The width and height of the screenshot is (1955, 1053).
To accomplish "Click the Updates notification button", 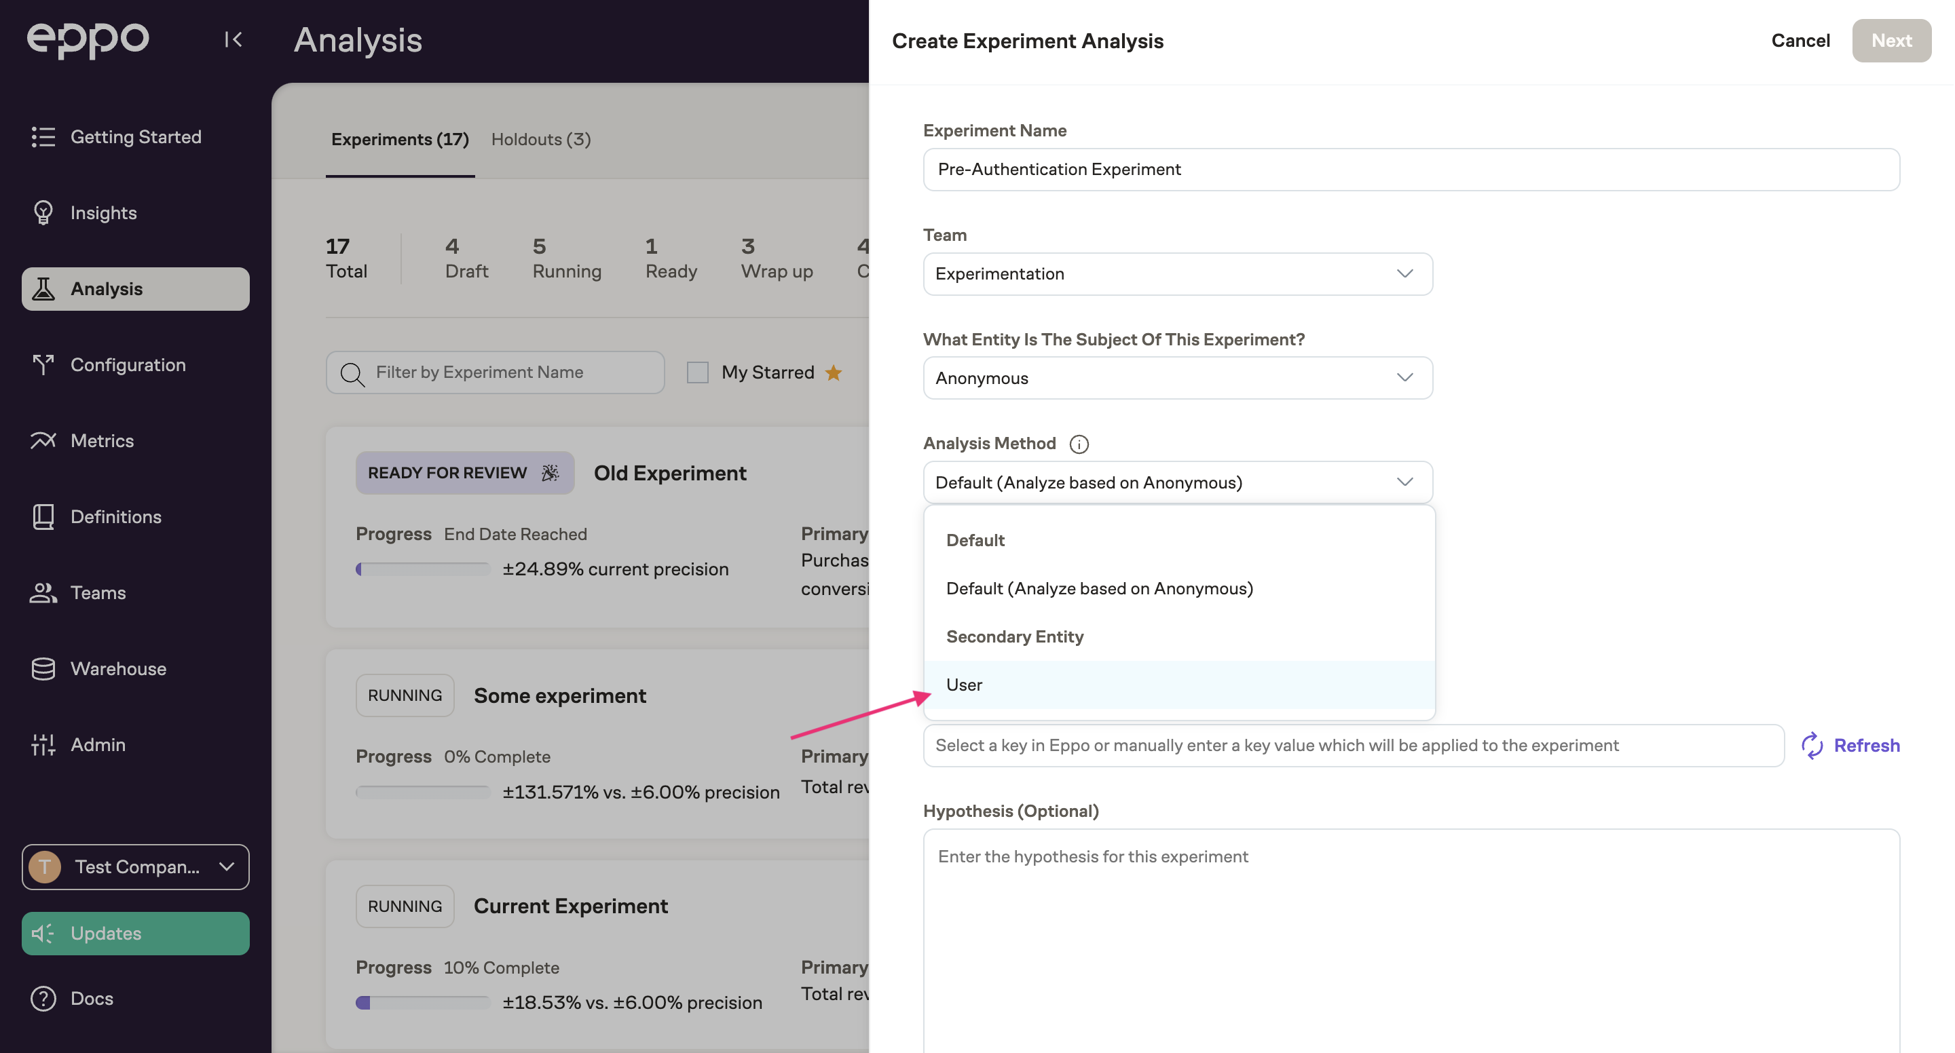I will pos(135,934).
